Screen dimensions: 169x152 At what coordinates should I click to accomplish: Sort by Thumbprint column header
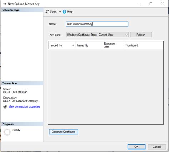click(x=143, y=45)
